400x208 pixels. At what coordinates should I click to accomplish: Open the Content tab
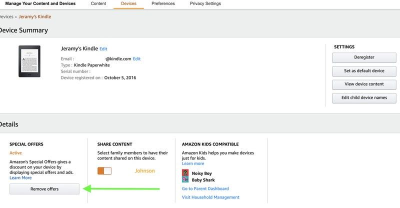98,3
